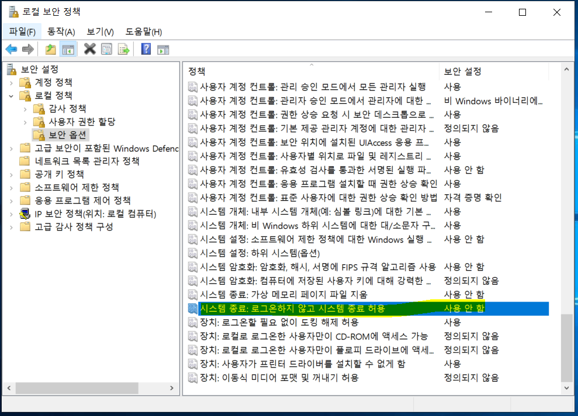Click the 사용자 권한 할당 folder icon
The width and height of the screenshot is (578, 416).
click(39, 122)
